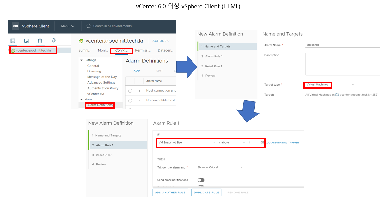Open the Menu dropdown
384x199 pixels.
point(68,26)
